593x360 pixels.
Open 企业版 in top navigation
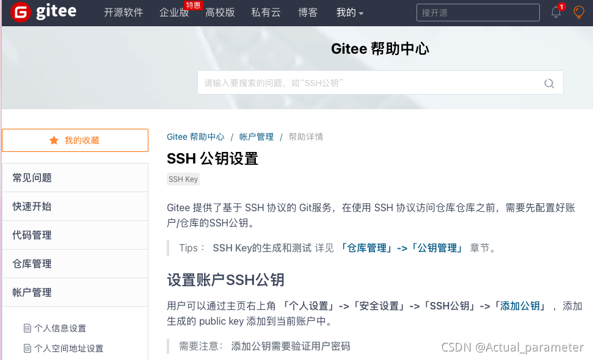point(174,12)
